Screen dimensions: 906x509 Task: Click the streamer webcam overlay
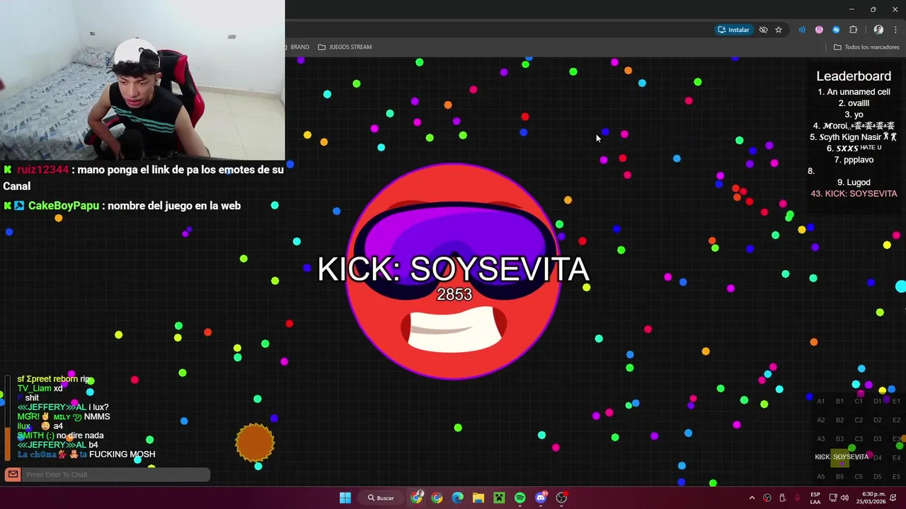click(x=142, y=80)
